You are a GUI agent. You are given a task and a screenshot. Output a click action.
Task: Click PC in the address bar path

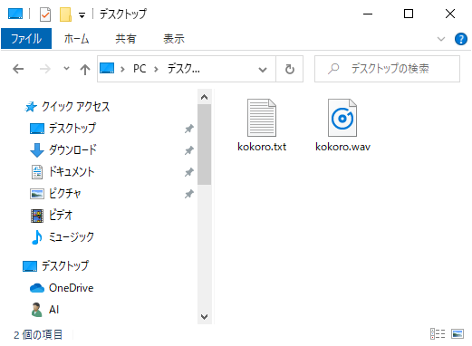click(x=140, y=69)
